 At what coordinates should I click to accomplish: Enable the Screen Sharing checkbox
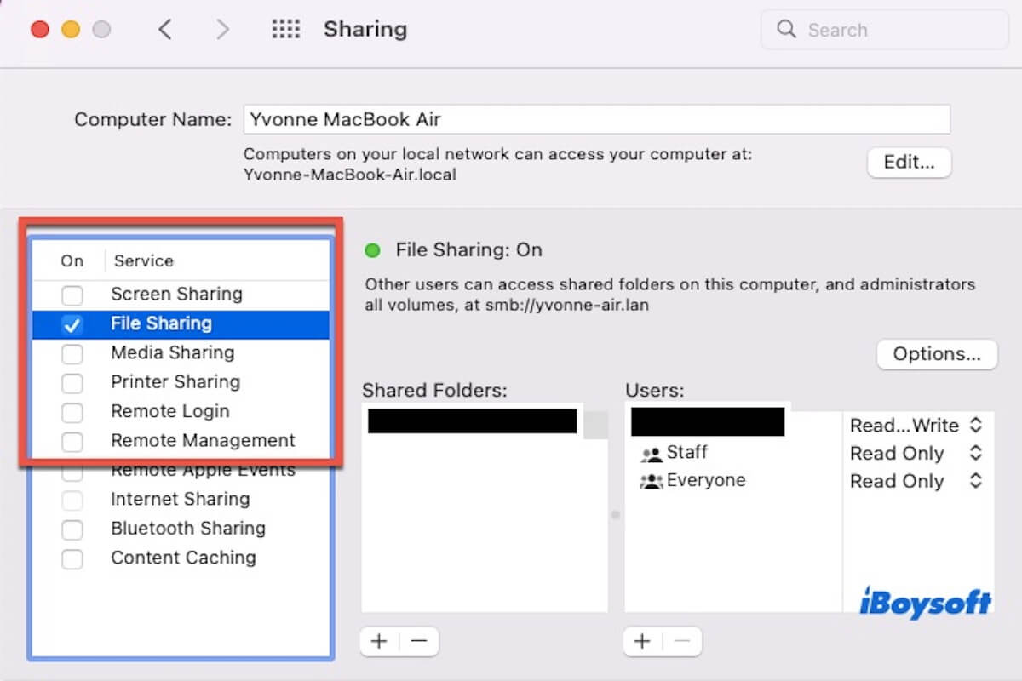click(72, 295)
